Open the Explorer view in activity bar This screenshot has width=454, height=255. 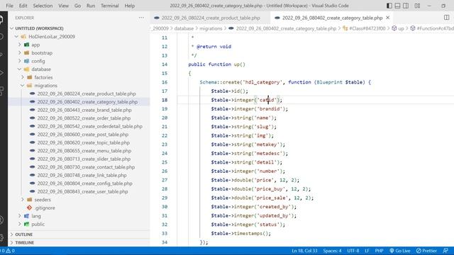click(x=1, y=20)
